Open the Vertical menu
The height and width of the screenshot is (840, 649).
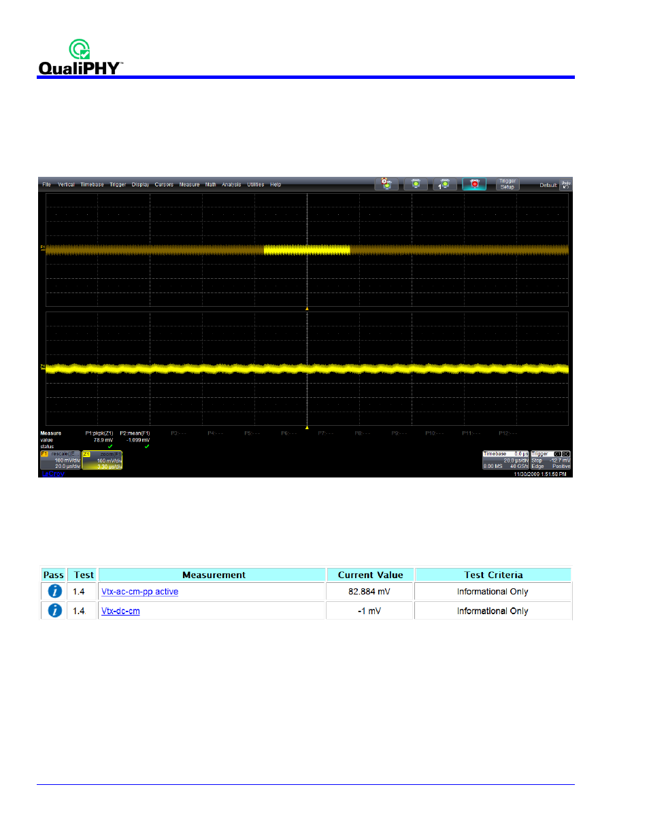[x=66, y=184]
